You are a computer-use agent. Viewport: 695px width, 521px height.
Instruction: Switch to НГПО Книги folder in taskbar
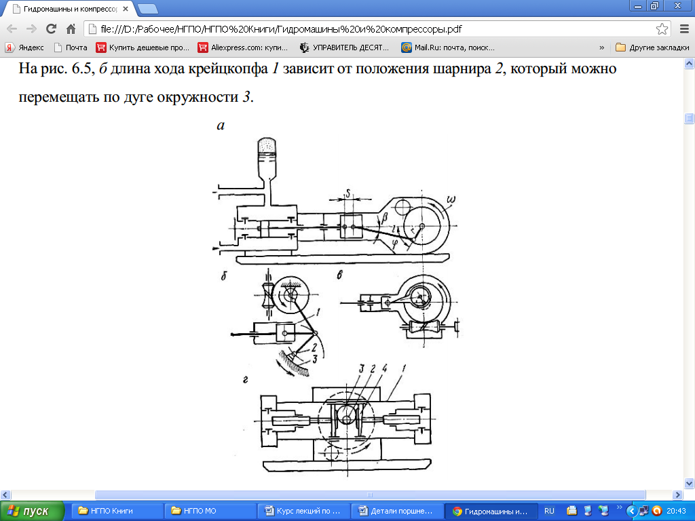116,511
